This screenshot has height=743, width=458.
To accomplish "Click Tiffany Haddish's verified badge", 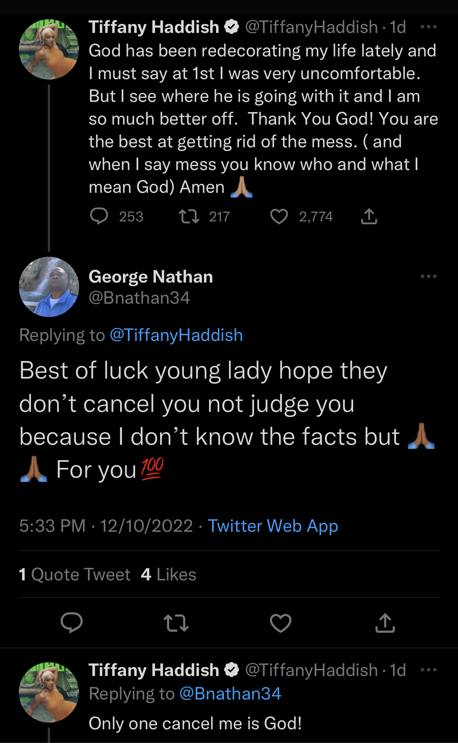I will click(232, 27).
